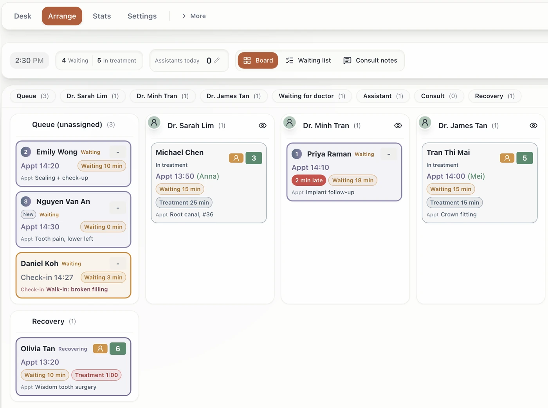Viewport: 548px width, 408px height.
Task: Click room number 6 badge on Olivia Tan
Action: 118,349
